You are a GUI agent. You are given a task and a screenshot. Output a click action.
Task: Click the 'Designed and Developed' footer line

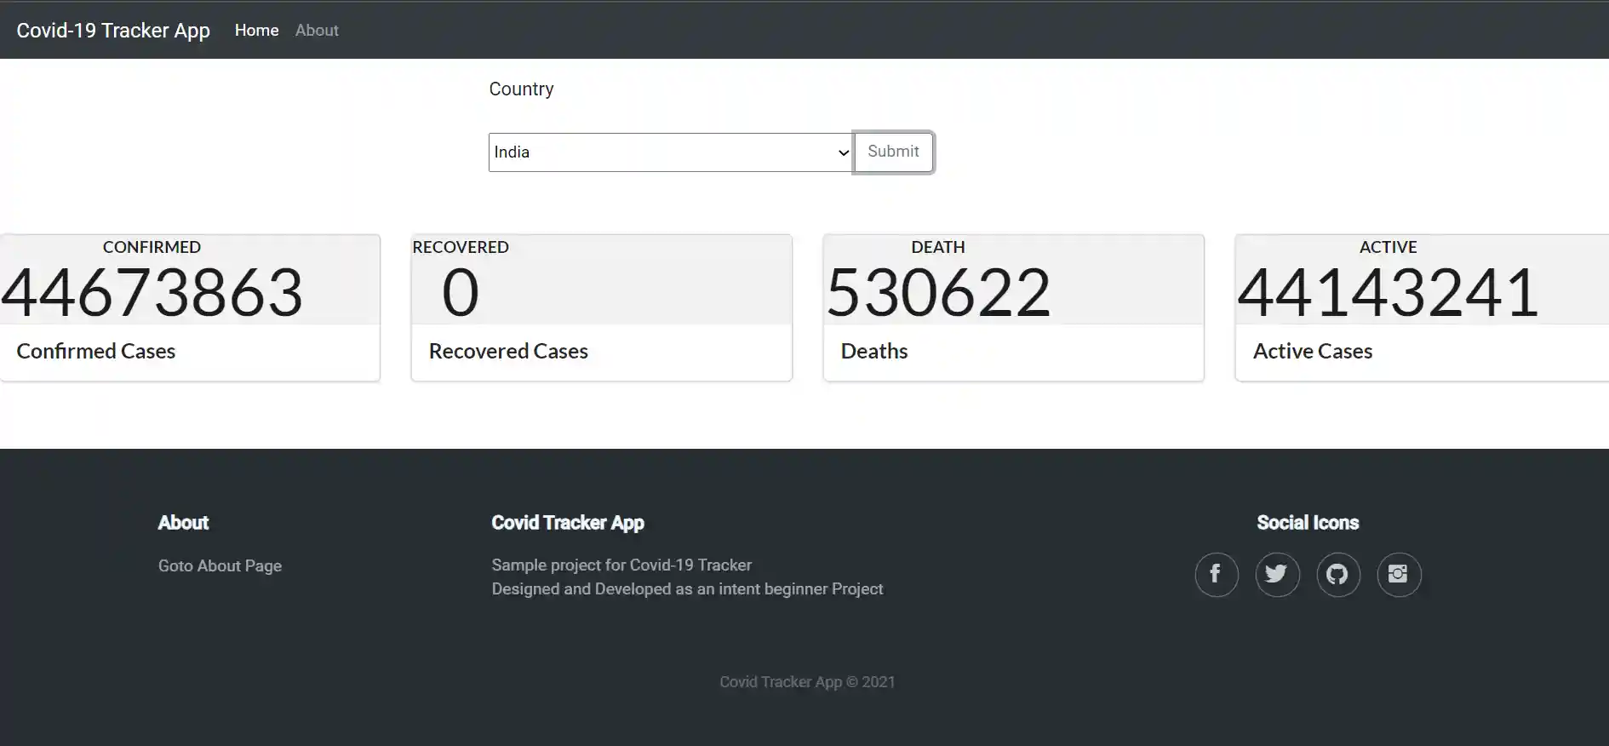(687, 588)
